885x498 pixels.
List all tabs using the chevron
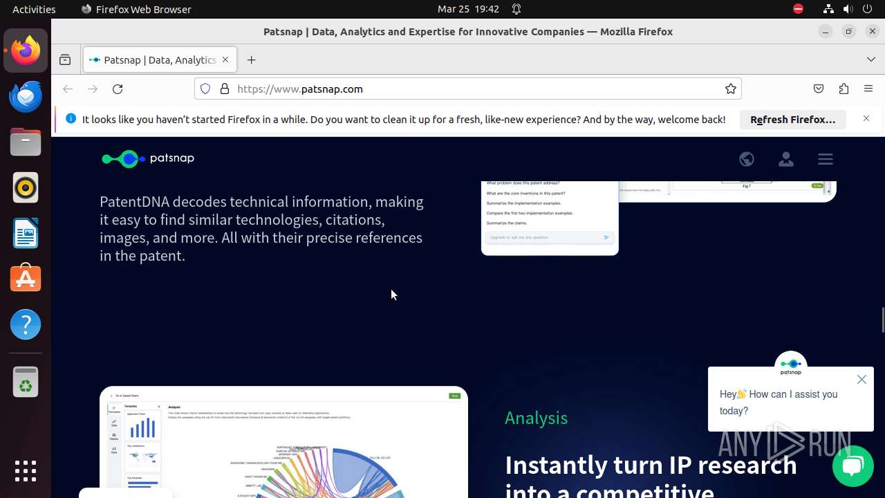tap(871, 60)
